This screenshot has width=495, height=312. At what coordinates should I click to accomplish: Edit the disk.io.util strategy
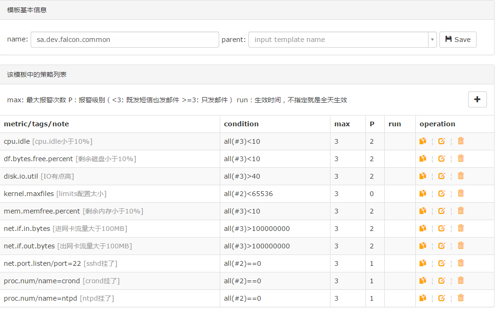(442, 176)
